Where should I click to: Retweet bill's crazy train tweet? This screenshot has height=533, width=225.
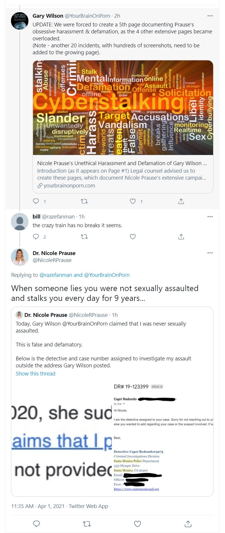(84, 236)
